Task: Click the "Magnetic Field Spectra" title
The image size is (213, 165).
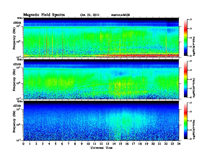Action: pos(44,15)
